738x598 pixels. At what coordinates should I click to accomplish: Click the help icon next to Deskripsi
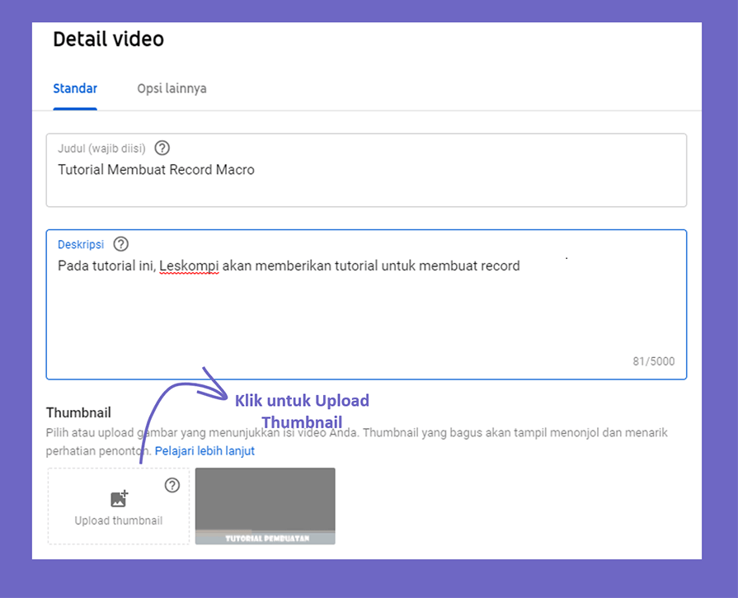tap(121, 244)
